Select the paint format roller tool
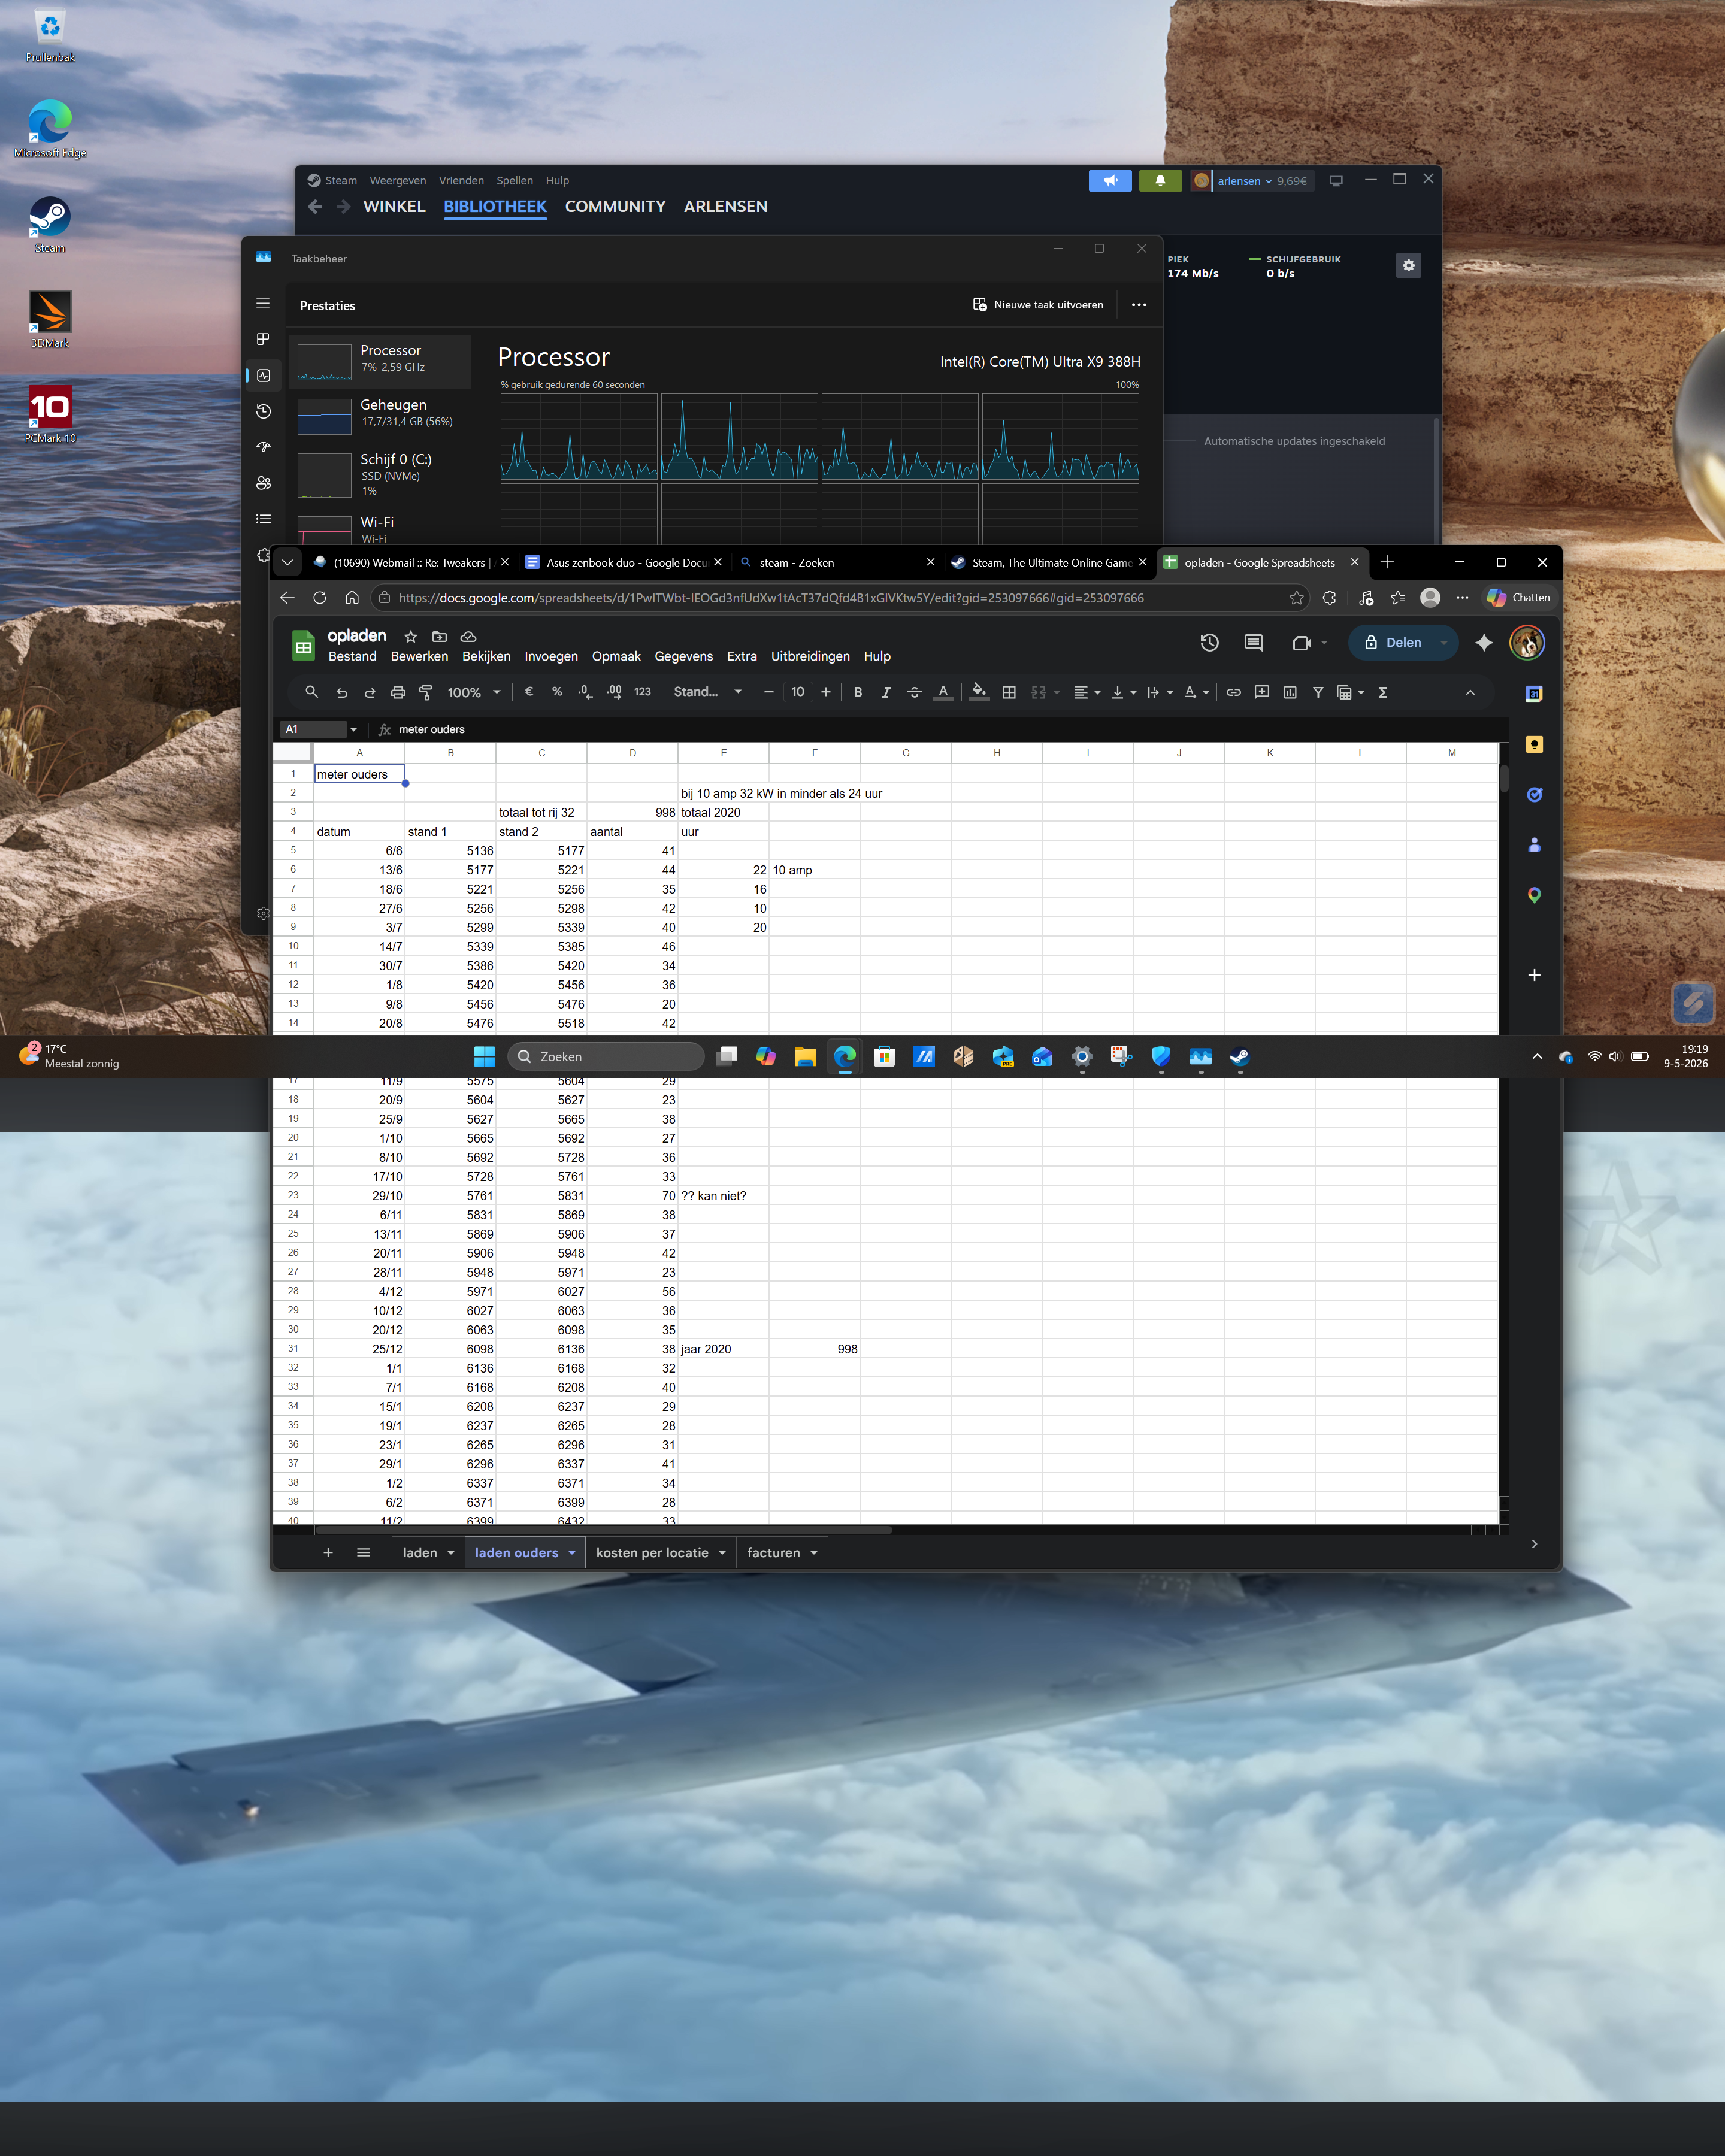This screenshot has width=1725, height=2156. tap(426, 692)
